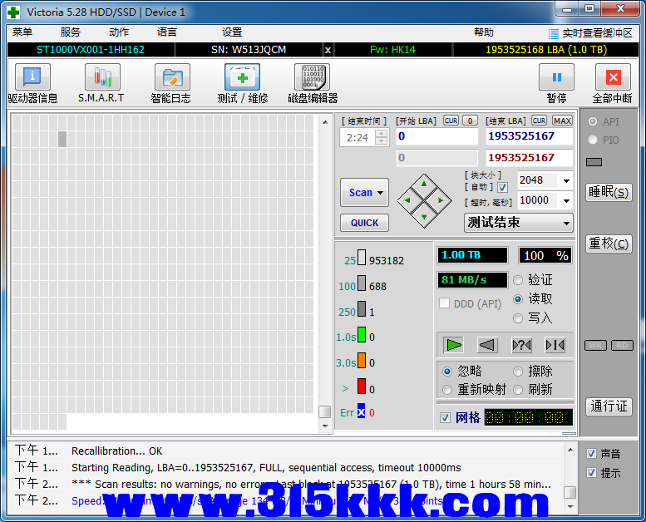Open the 服务 menu
Image resolution: width=646 pixels, height=522 pixels.
click(x=71, y=32)
